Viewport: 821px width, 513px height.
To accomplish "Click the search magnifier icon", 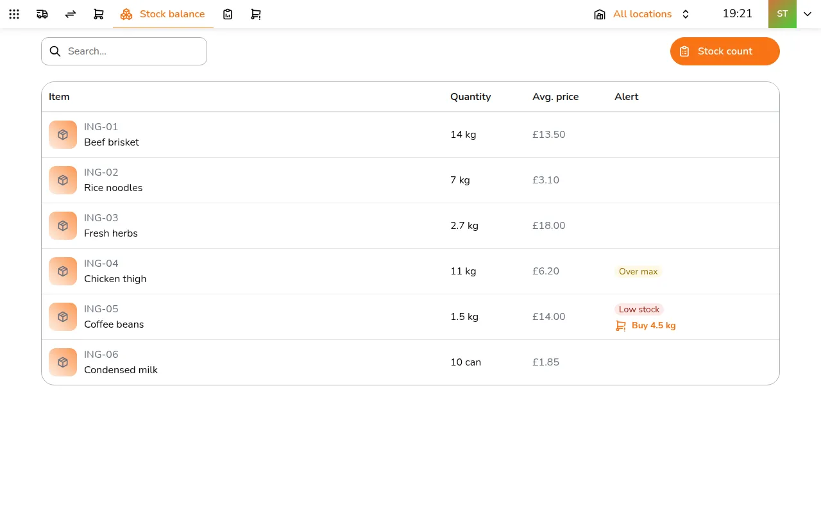I will click(55, 51).
